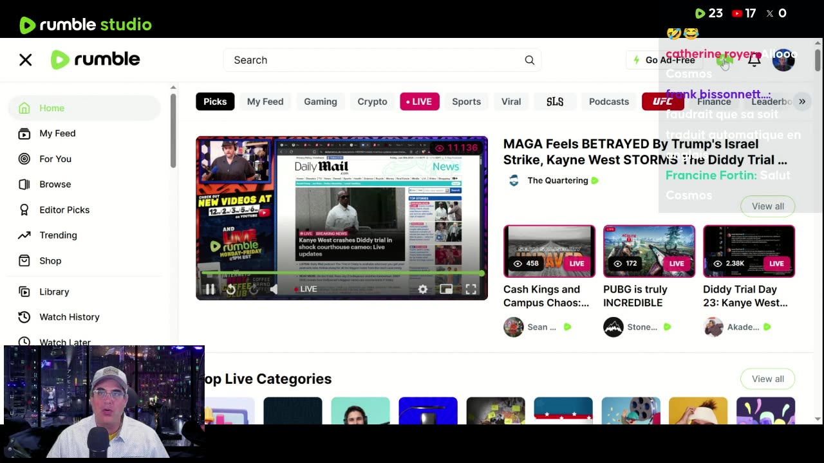Select the SLS category tab

pos(555,102)
